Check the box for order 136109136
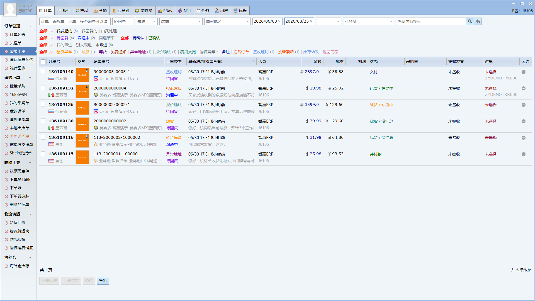535x301 pixels. [43, 105]
